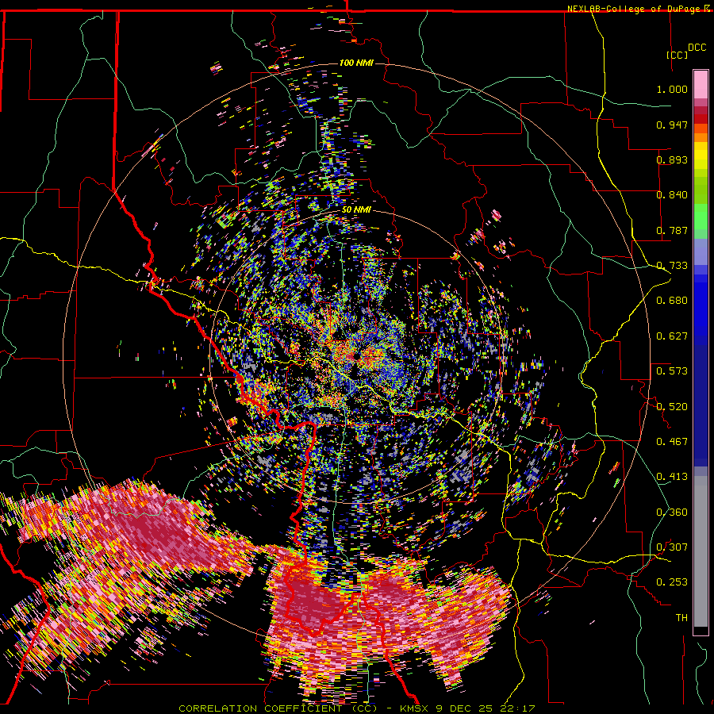Click the 0.680 legend value

[672, 301]
